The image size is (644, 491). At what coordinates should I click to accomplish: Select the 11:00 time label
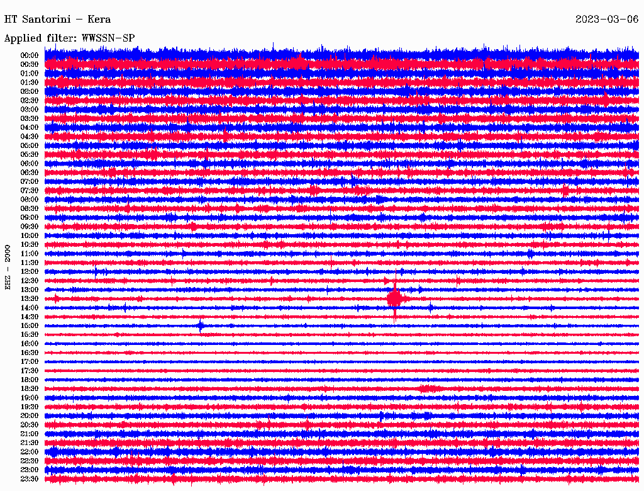30,254
